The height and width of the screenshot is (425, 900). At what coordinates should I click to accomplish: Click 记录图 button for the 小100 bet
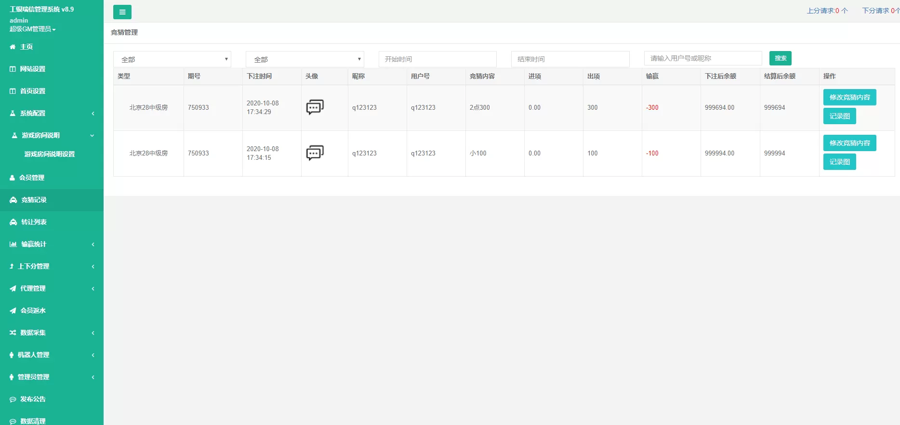[839, 162]
